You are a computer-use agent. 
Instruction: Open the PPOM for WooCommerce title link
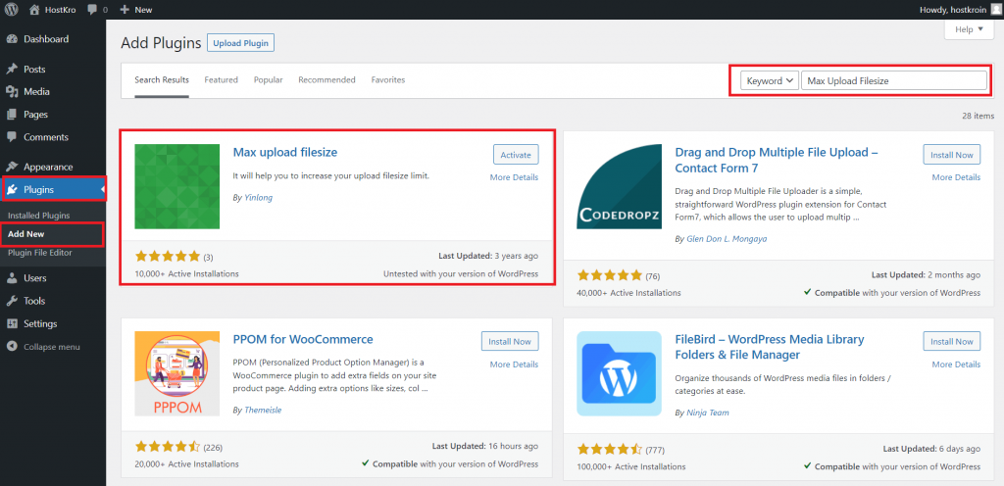[x=303, y=339]
